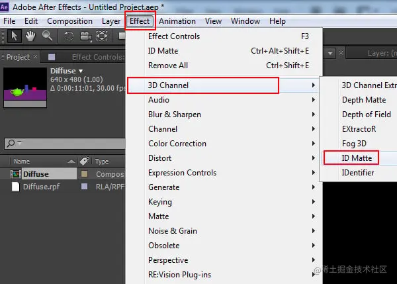Expand the Keying submenu
The width and height of the screenshot is (397, 284).
[224, 202]
